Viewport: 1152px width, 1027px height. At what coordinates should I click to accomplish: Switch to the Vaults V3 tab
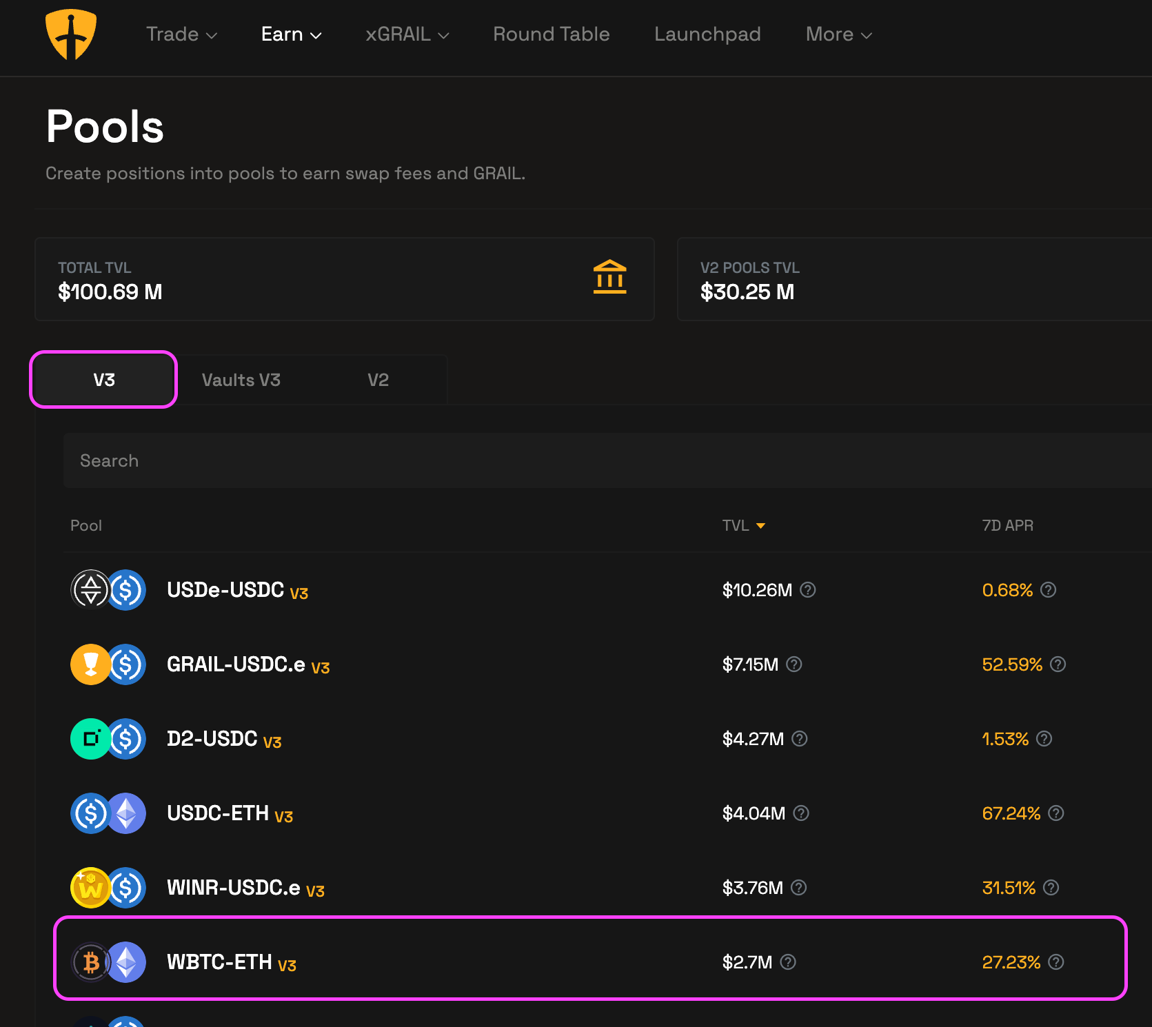[241, 380]
